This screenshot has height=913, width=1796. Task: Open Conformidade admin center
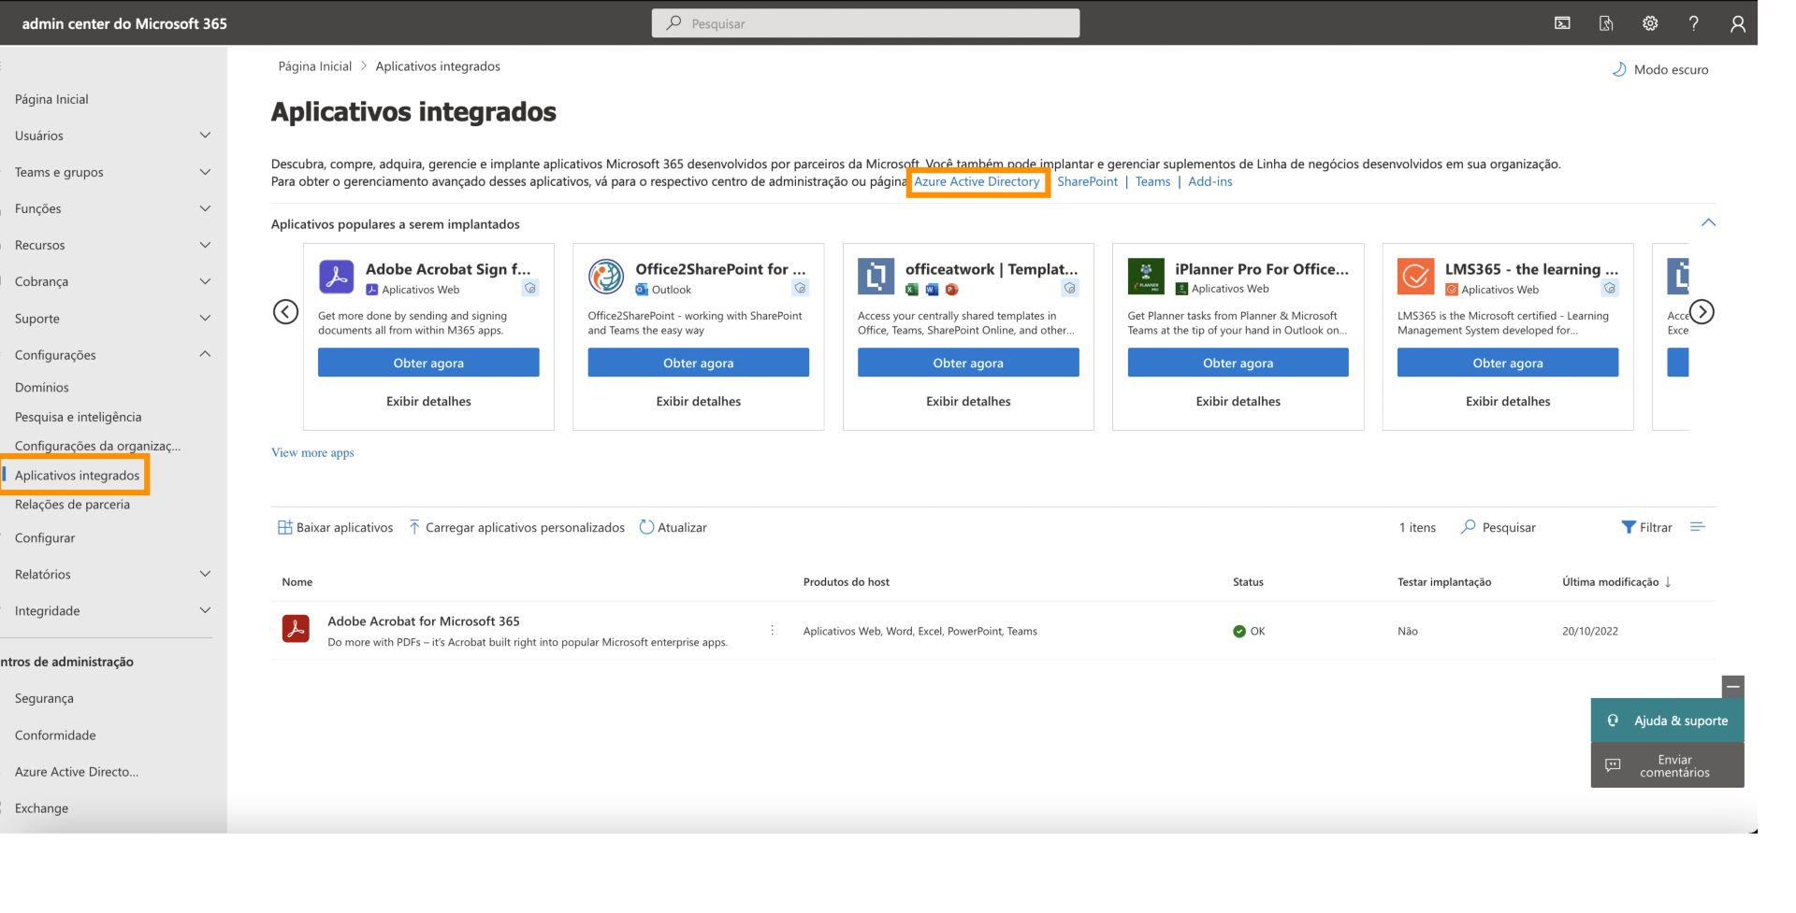coord(55,735)
